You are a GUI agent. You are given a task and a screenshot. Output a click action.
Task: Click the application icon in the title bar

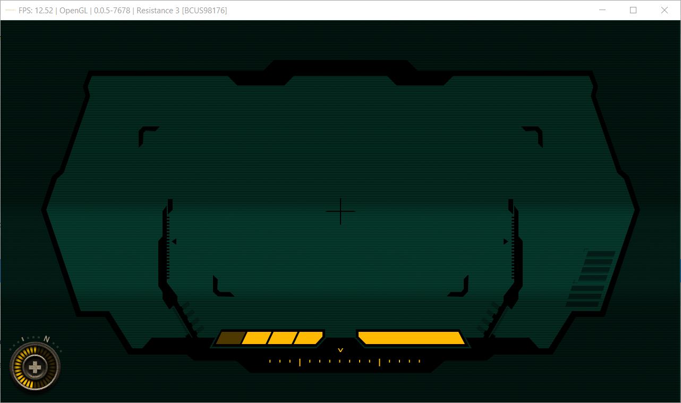(10, 10)
